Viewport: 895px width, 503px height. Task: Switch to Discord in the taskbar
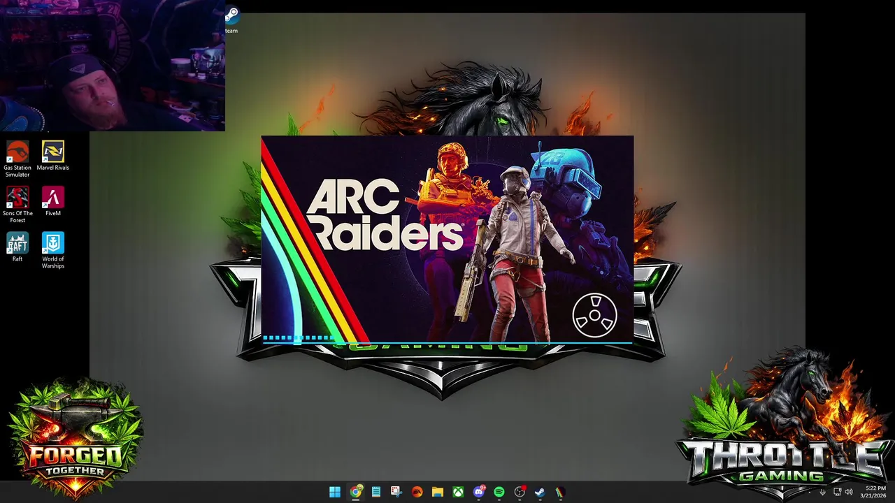pos(479,492)
